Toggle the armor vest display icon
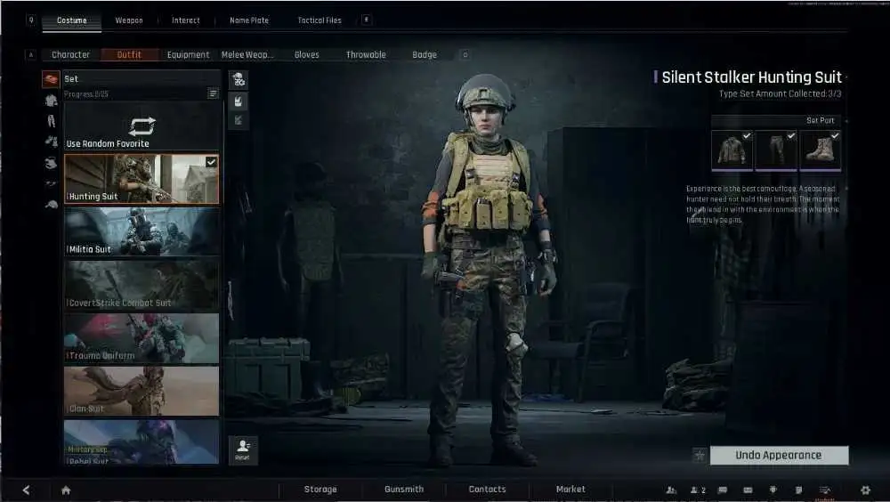890x502 pixels. click(239, 101)
